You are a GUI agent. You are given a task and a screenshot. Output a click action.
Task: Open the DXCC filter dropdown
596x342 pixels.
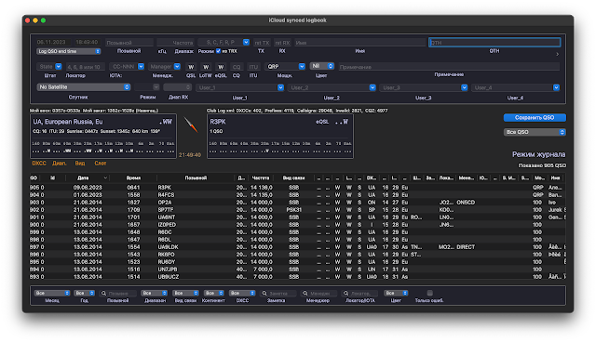[x=242, y=293]
